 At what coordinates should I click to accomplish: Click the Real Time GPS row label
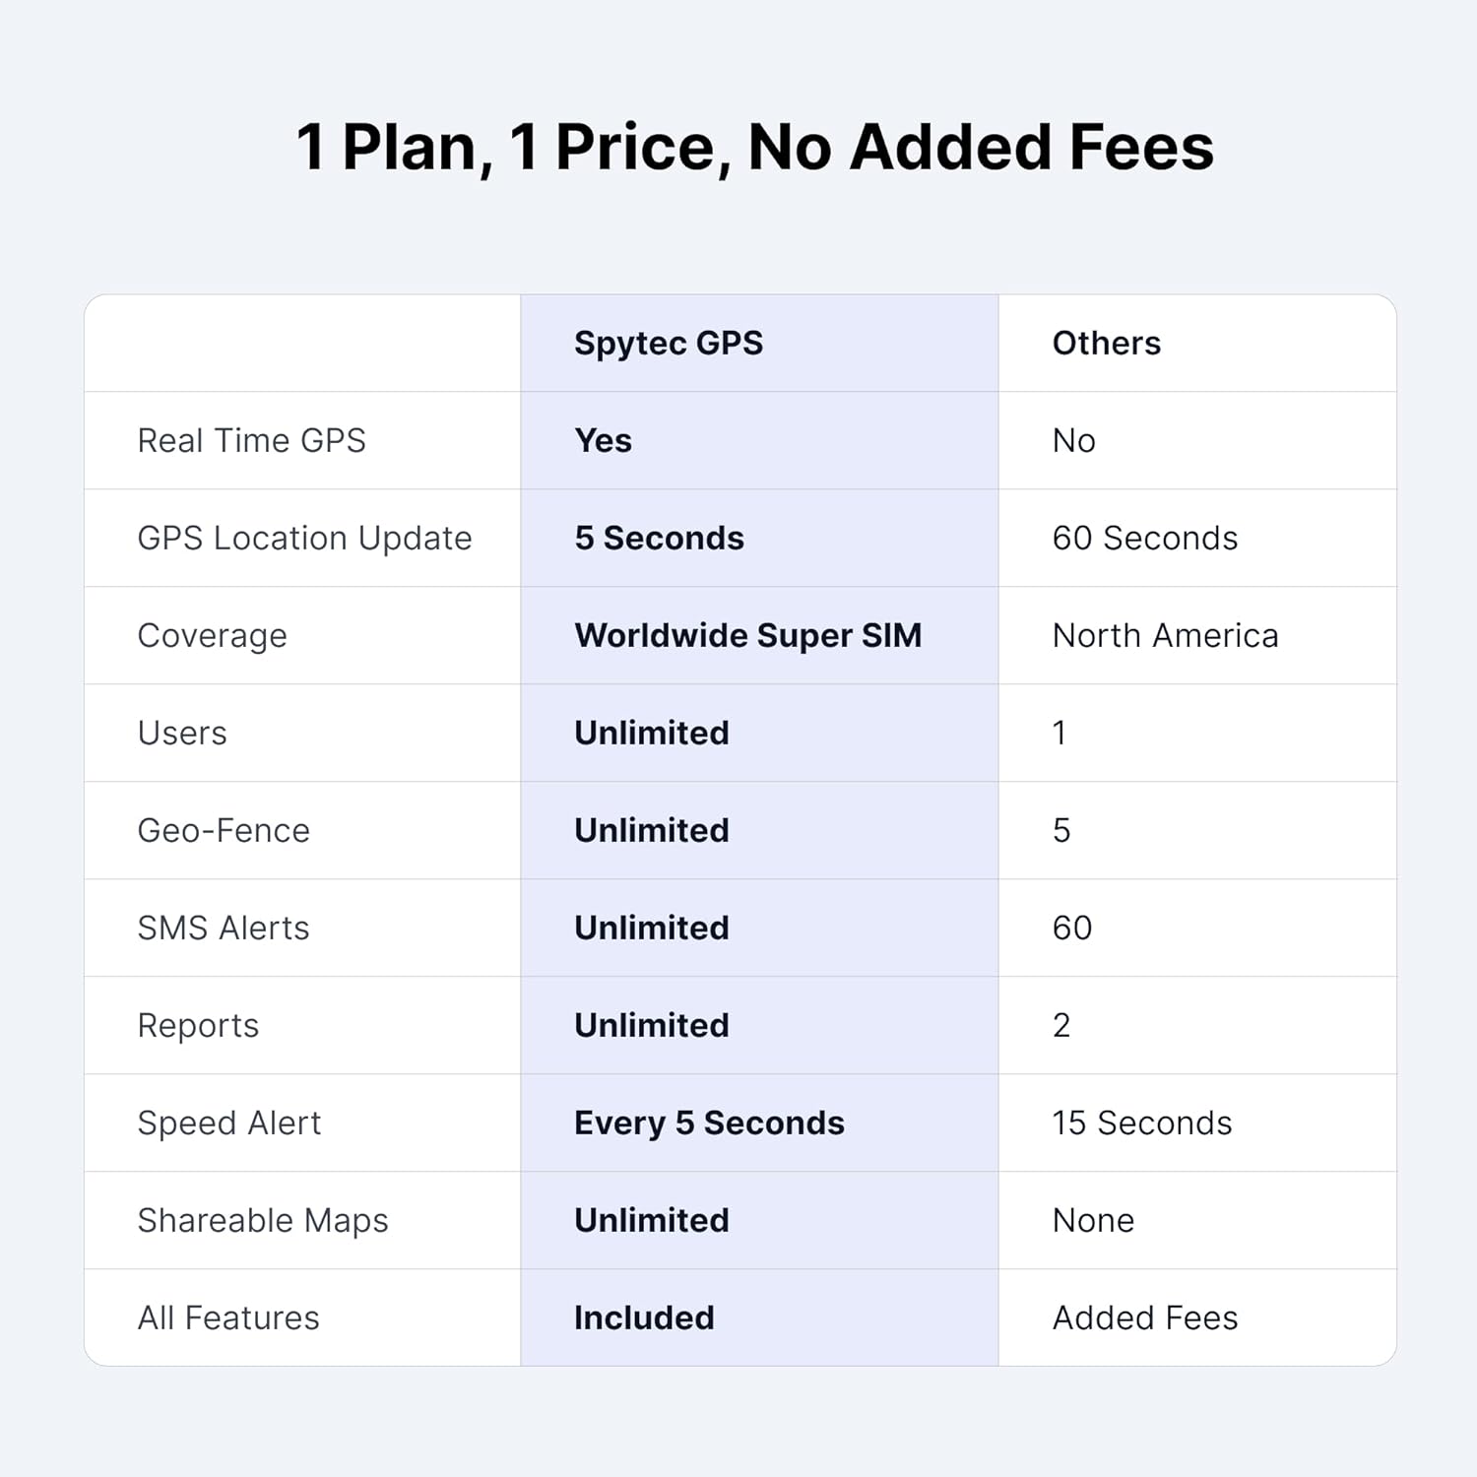click(x=251, y=440)
